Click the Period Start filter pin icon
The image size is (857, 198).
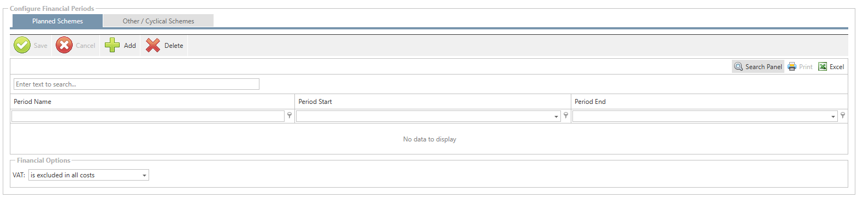pyautogui.click(x=566, y=115)
